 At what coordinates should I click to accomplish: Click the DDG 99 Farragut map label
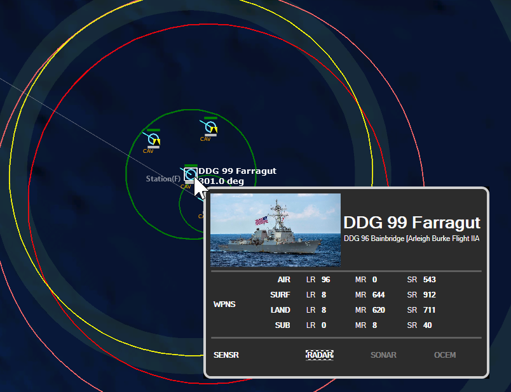tap(237, 171)
